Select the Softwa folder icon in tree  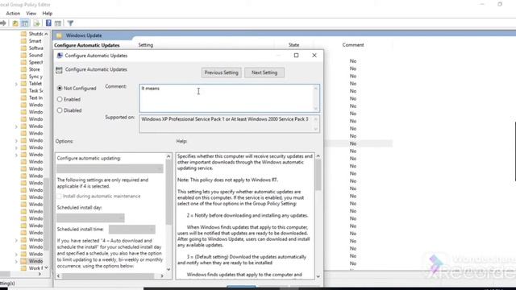click(23, 48)
